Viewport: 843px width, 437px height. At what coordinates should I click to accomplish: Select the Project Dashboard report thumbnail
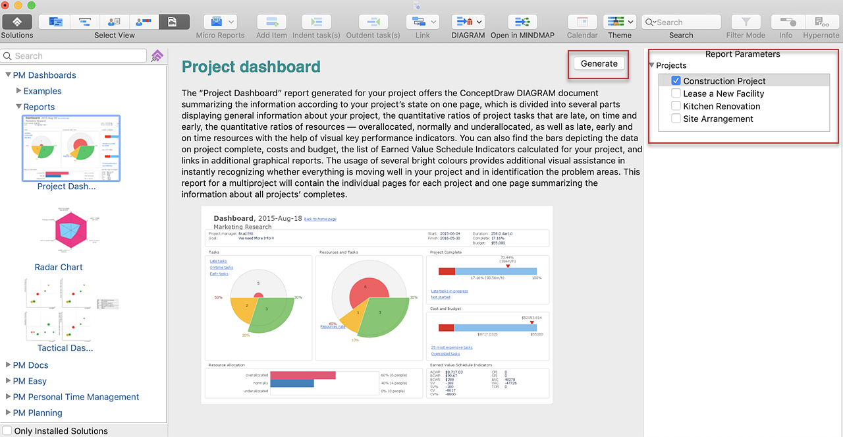click(x=70, y=148)
